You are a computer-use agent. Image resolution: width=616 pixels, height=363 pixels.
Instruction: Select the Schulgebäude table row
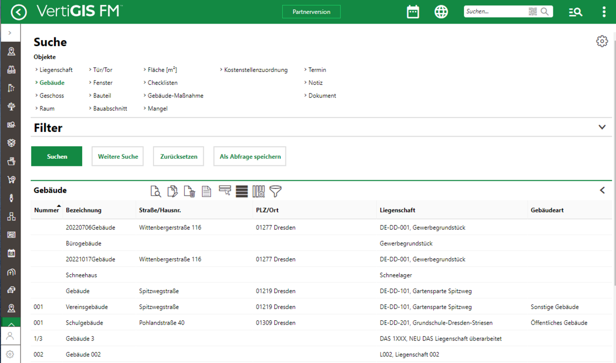pos(321,323)
